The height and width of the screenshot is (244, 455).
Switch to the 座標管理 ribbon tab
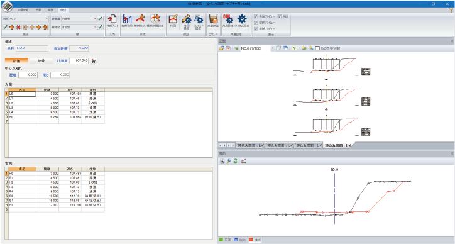(23, 10)
